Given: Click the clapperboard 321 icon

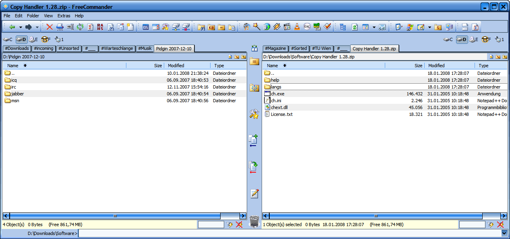Looking at the screenshot, I should point(287,27).
